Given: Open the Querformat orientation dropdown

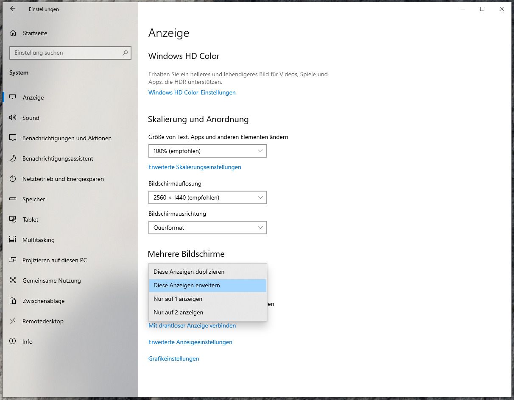Looking at the screenshot, I should point(207,228).
